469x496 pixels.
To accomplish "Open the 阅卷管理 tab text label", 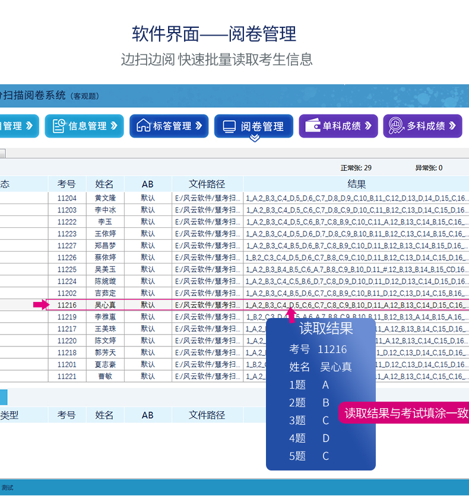I will [x=262, y=126].
